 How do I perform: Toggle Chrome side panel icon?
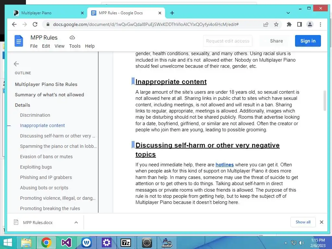pos(299,24)
